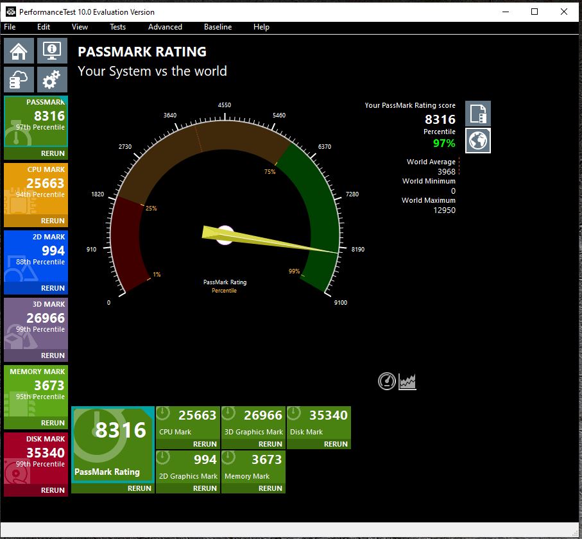Click power icon on Memory Mark tile
582x539 pixels.
(228, 458)
